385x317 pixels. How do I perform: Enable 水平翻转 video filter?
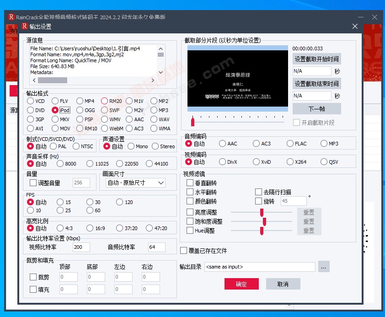click(x=190, y=192)
